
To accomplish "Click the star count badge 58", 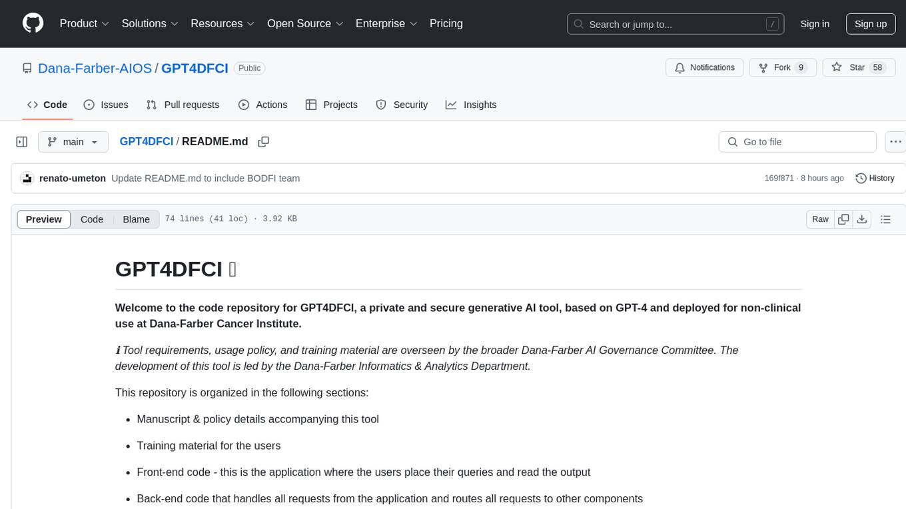I will (878, 67).
